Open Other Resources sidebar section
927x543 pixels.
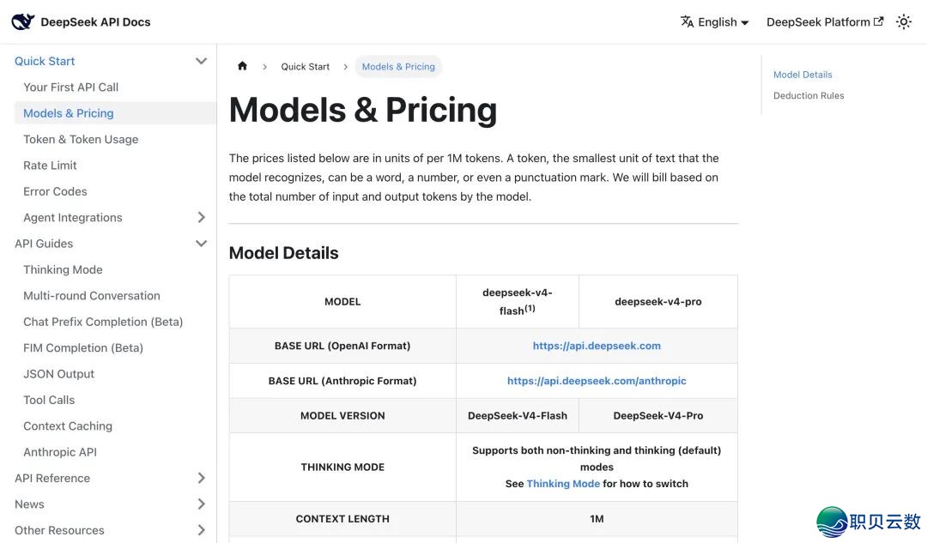click(x=60, y=530)
